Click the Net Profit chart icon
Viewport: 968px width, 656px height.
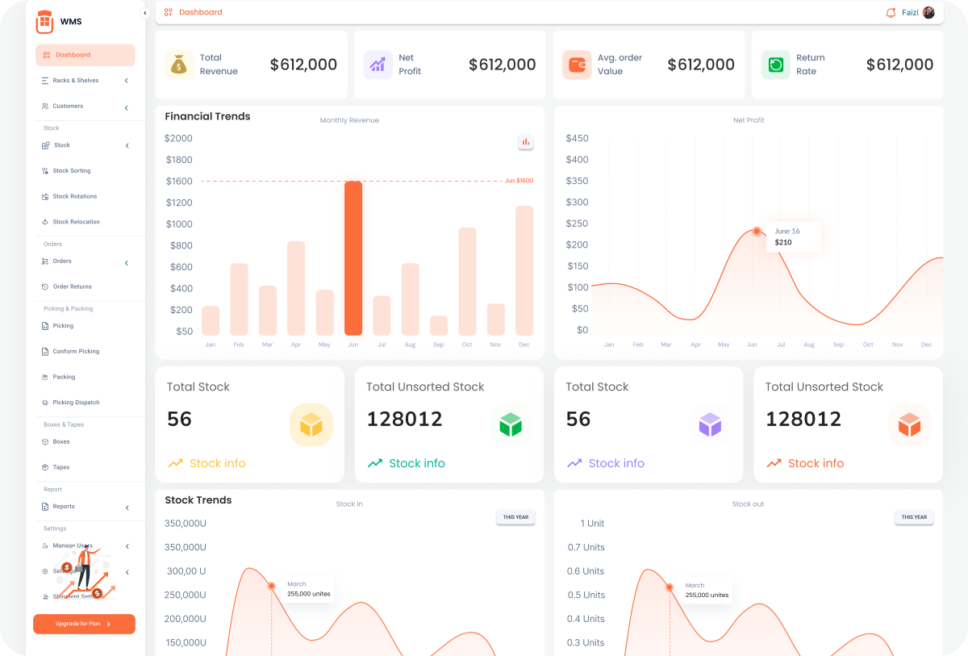(378, 65)
